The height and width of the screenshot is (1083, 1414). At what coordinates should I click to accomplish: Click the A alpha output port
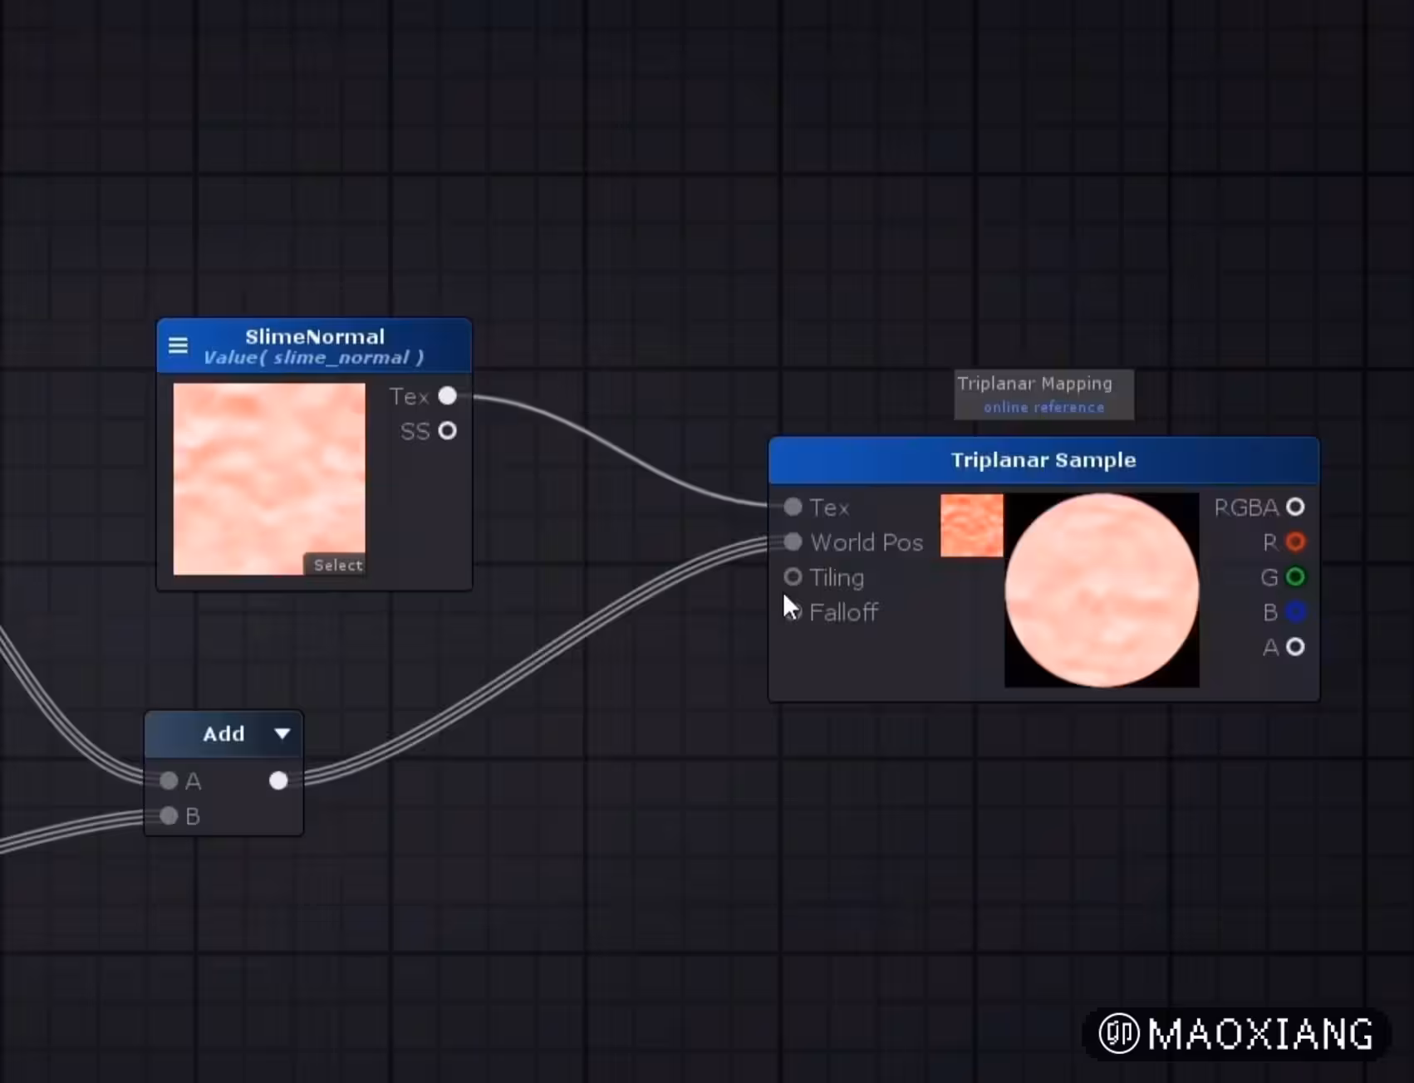pyautogui.click(x=1295, y=647)
